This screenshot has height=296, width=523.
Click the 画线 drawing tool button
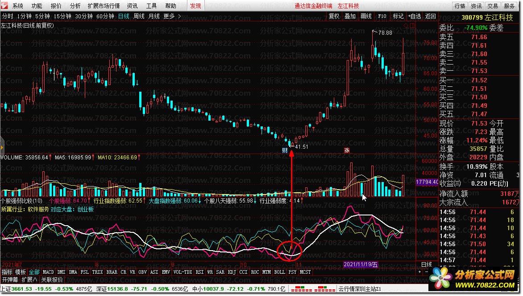366,16
